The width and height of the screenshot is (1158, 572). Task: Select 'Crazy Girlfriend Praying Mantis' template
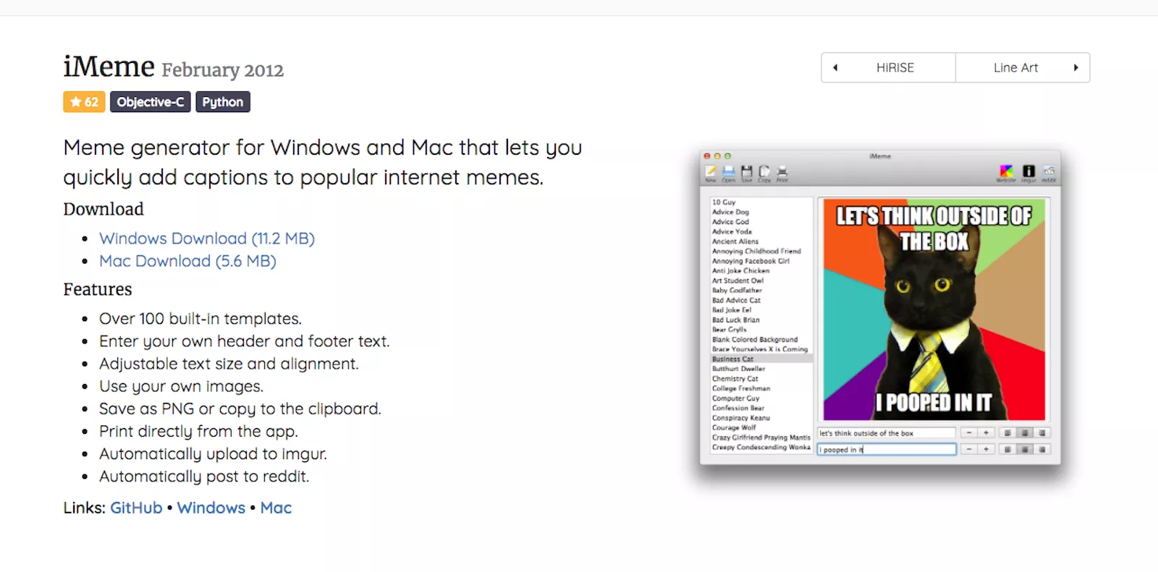pyautogui.click(x=761, y=437)
